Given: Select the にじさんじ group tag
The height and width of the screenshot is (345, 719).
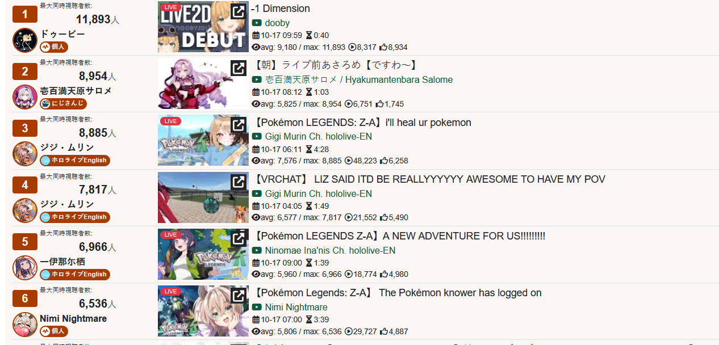Looking at the screenshot, I should click(63, 103).
